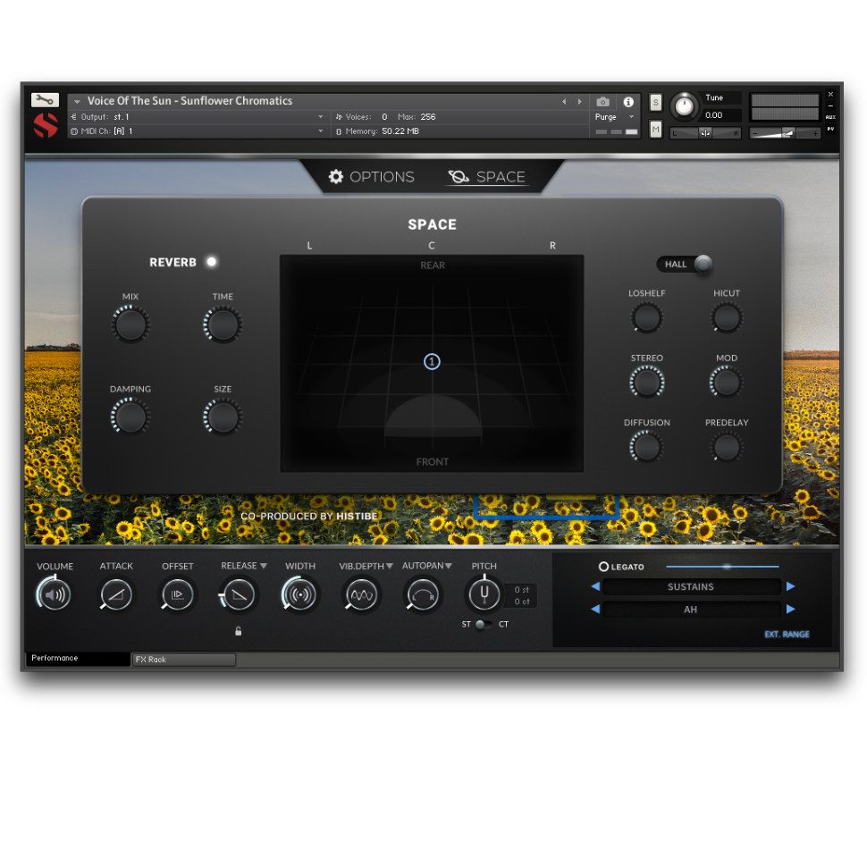
Task: Select the Soundiron red S logo
Action: [46, 124]
